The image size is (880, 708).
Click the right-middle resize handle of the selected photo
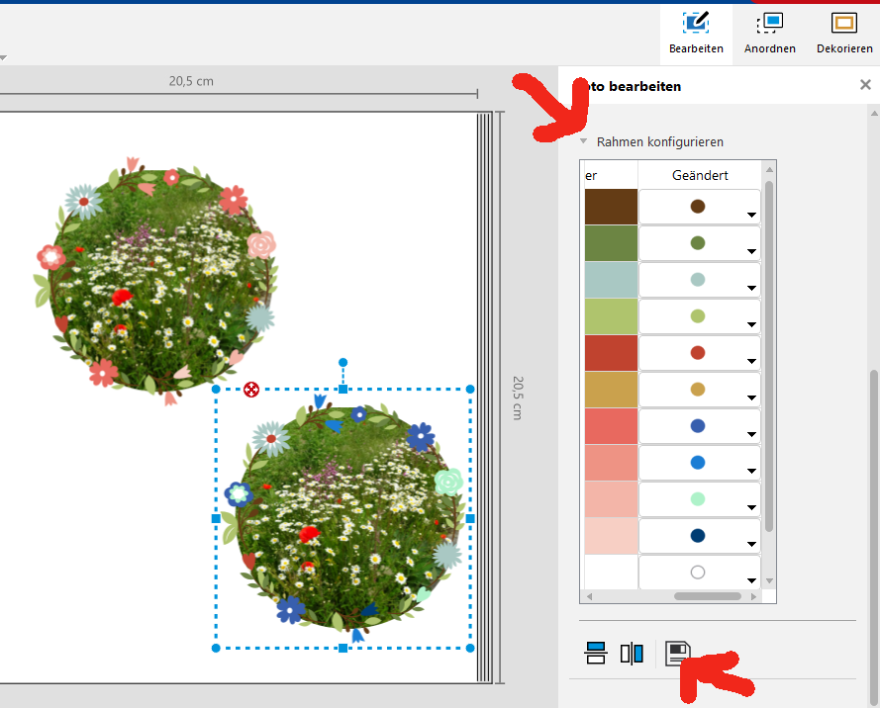(x=470, y=518)
